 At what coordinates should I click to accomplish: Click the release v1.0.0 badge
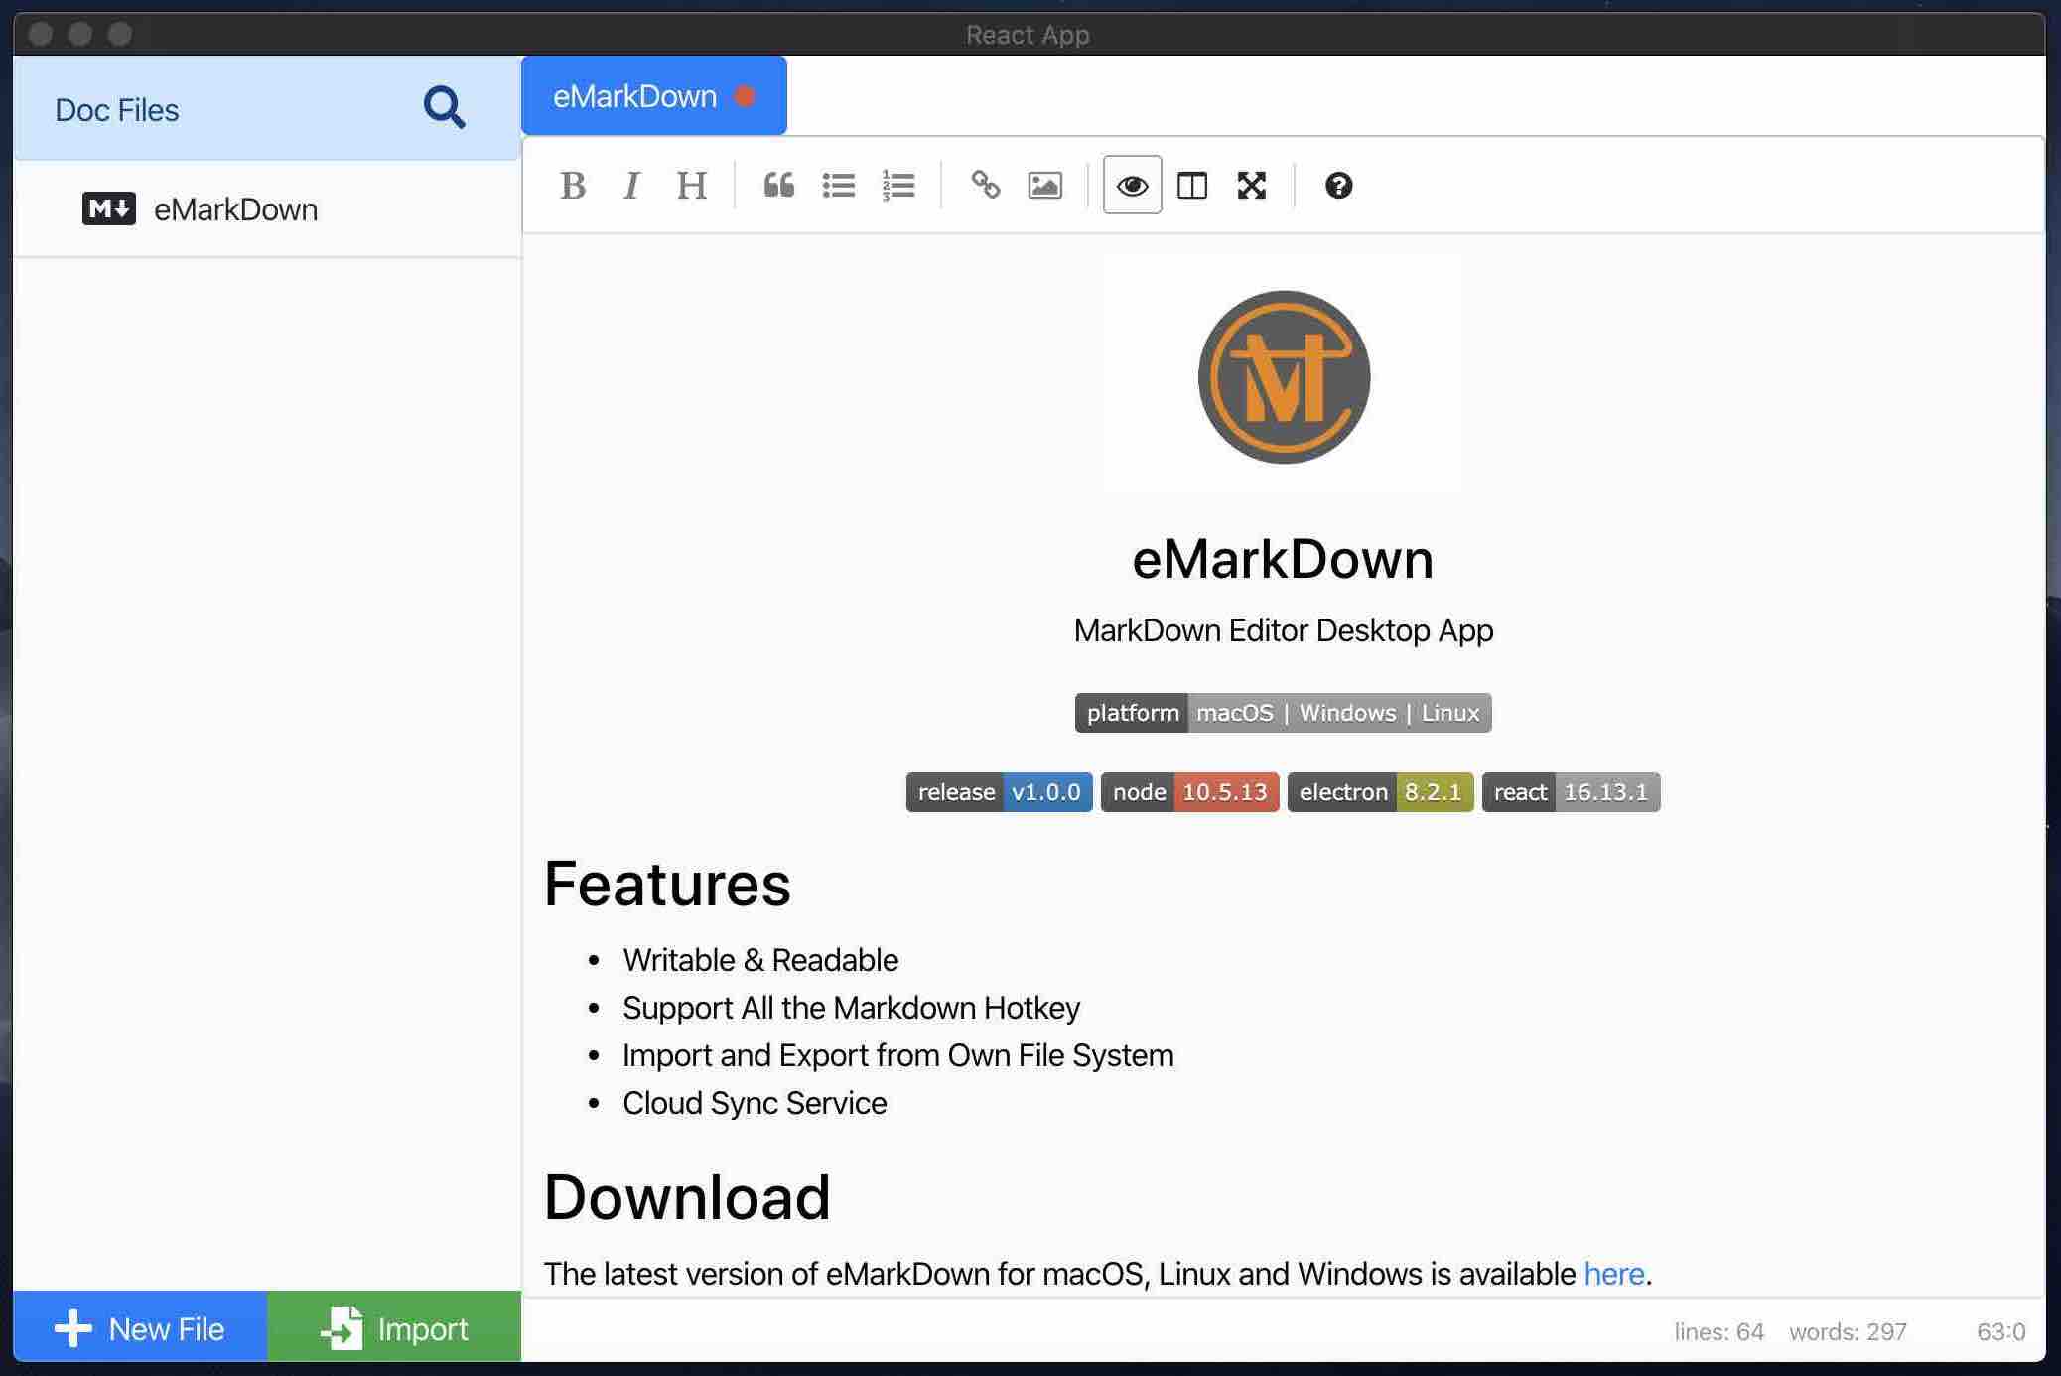click(999, 792)
